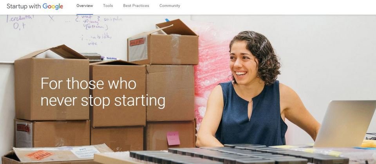
Task: Click the orange fragile sticker on package
Action: pos(40,155)
